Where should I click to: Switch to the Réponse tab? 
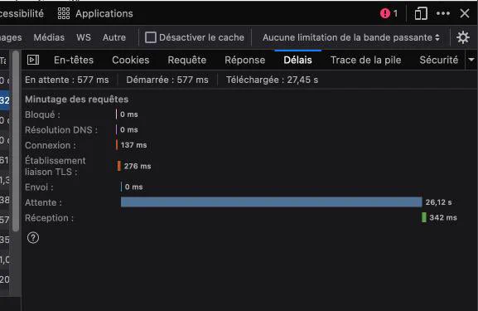244,60
